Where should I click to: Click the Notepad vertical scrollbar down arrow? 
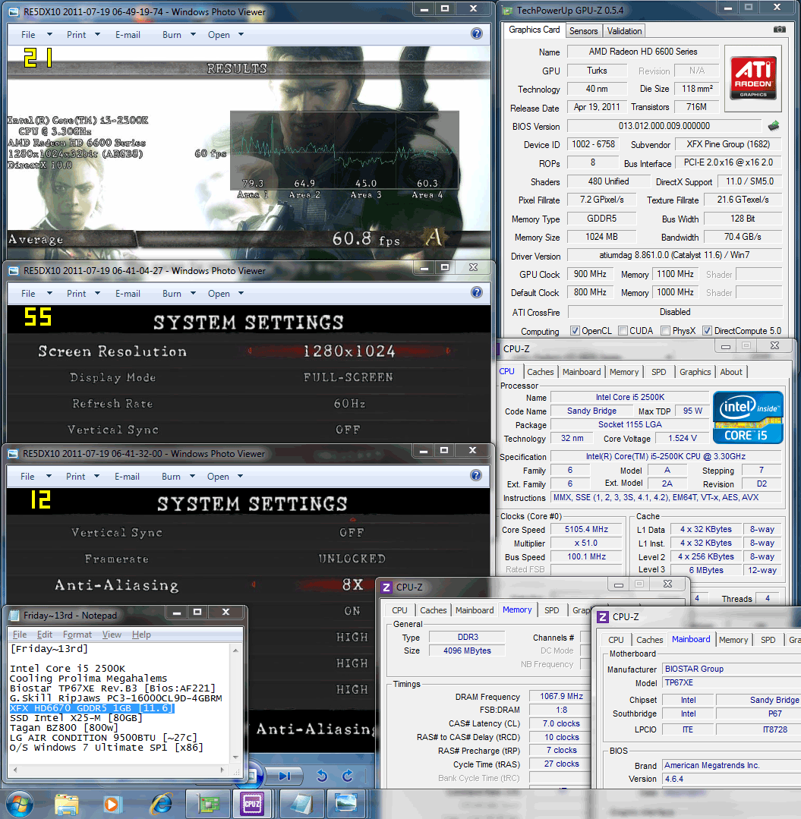235,758
